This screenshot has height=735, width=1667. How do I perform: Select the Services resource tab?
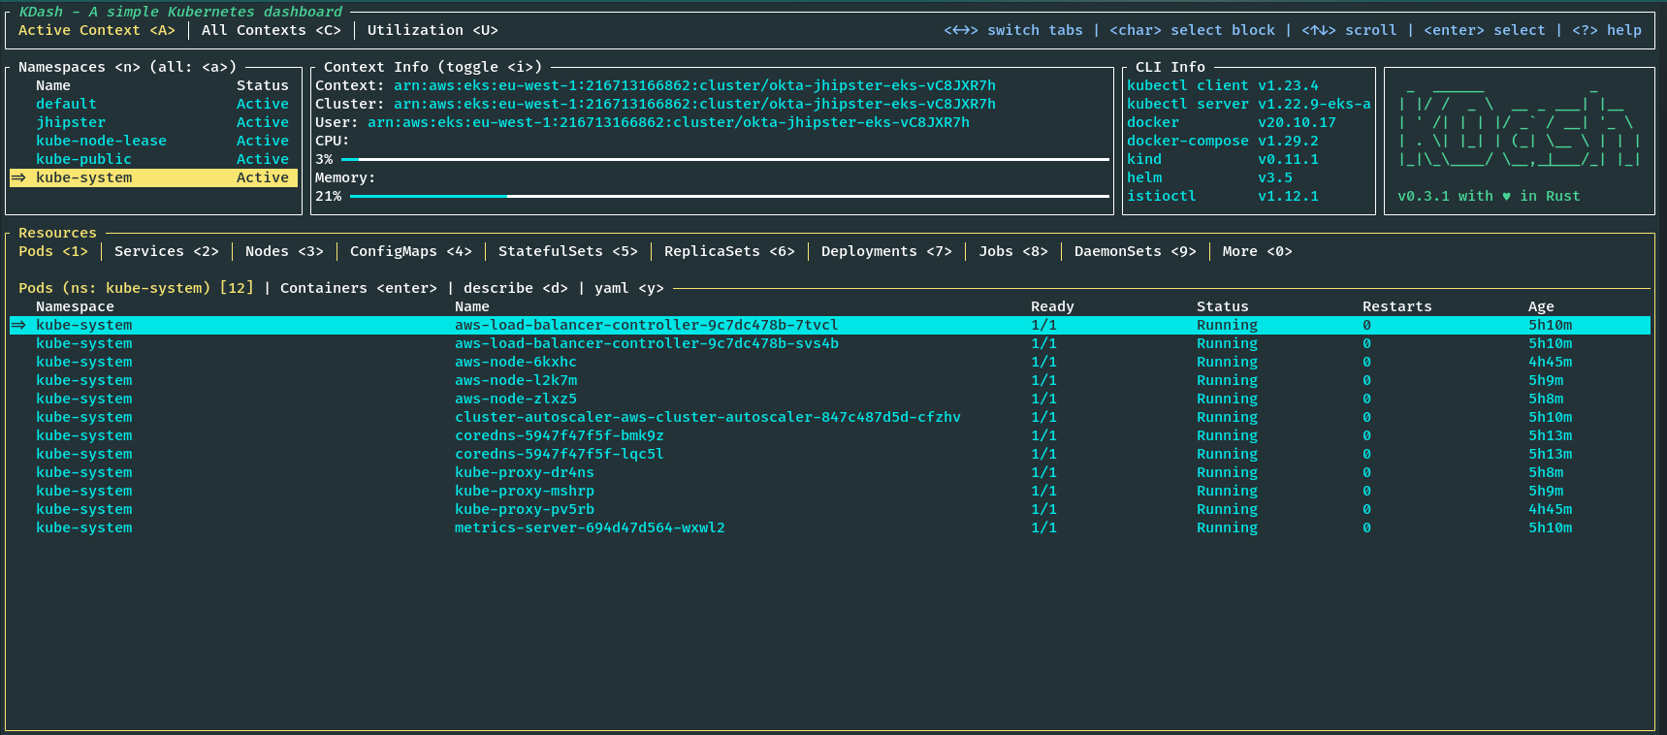coord(166,251)
